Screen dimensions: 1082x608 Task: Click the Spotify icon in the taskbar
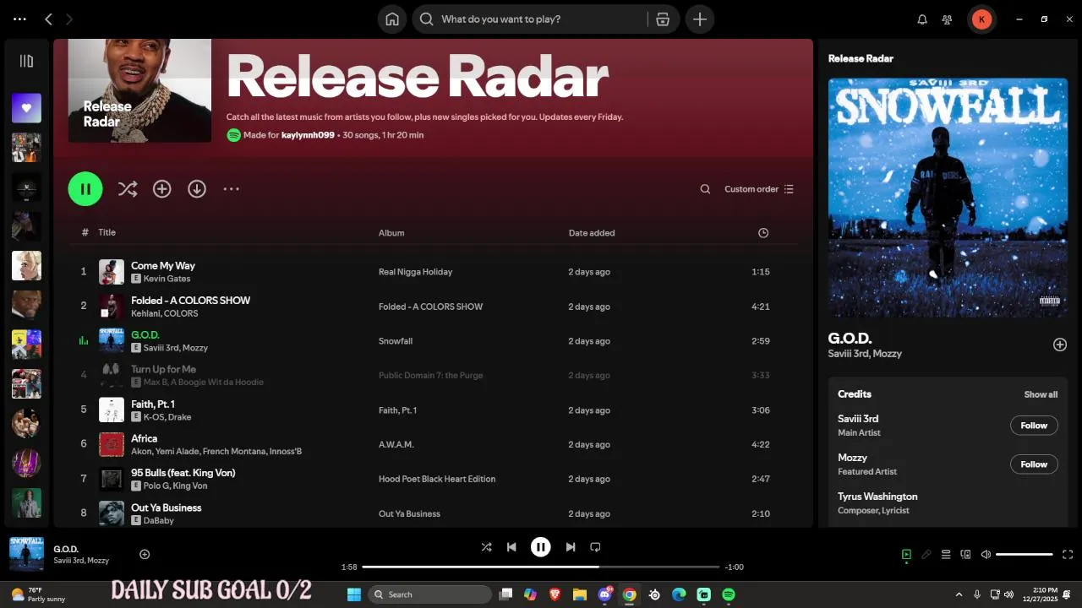coord(729,594)
